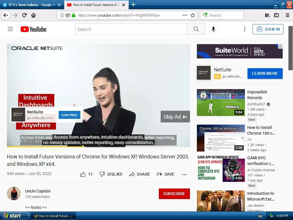Click the YouTube search magnifier button
The image size is (293, 220).
pyautogui.click(x=196, y=29)
